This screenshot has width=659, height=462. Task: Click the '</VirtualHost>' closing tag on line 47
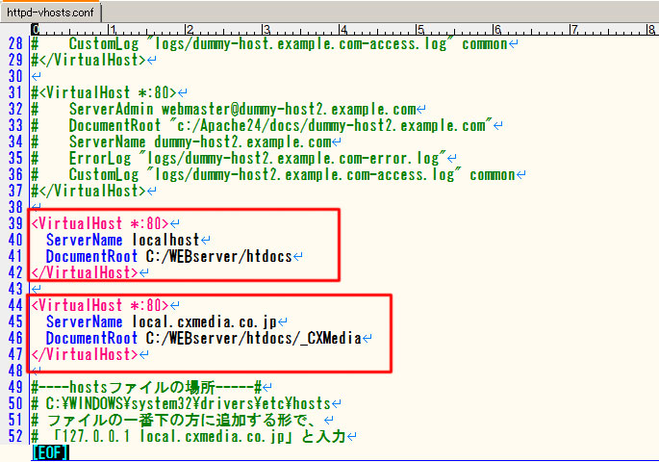pyautogui.click(x=85, y=354)
